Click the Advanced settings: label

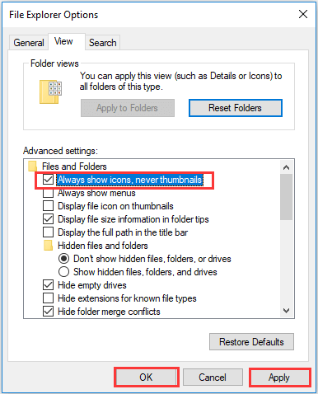click(61, 151)
